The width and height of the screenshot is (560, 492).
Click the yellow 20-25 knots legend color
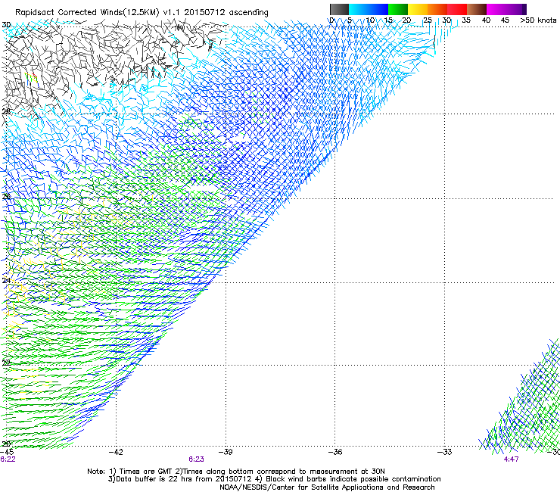tap(418, 9)
